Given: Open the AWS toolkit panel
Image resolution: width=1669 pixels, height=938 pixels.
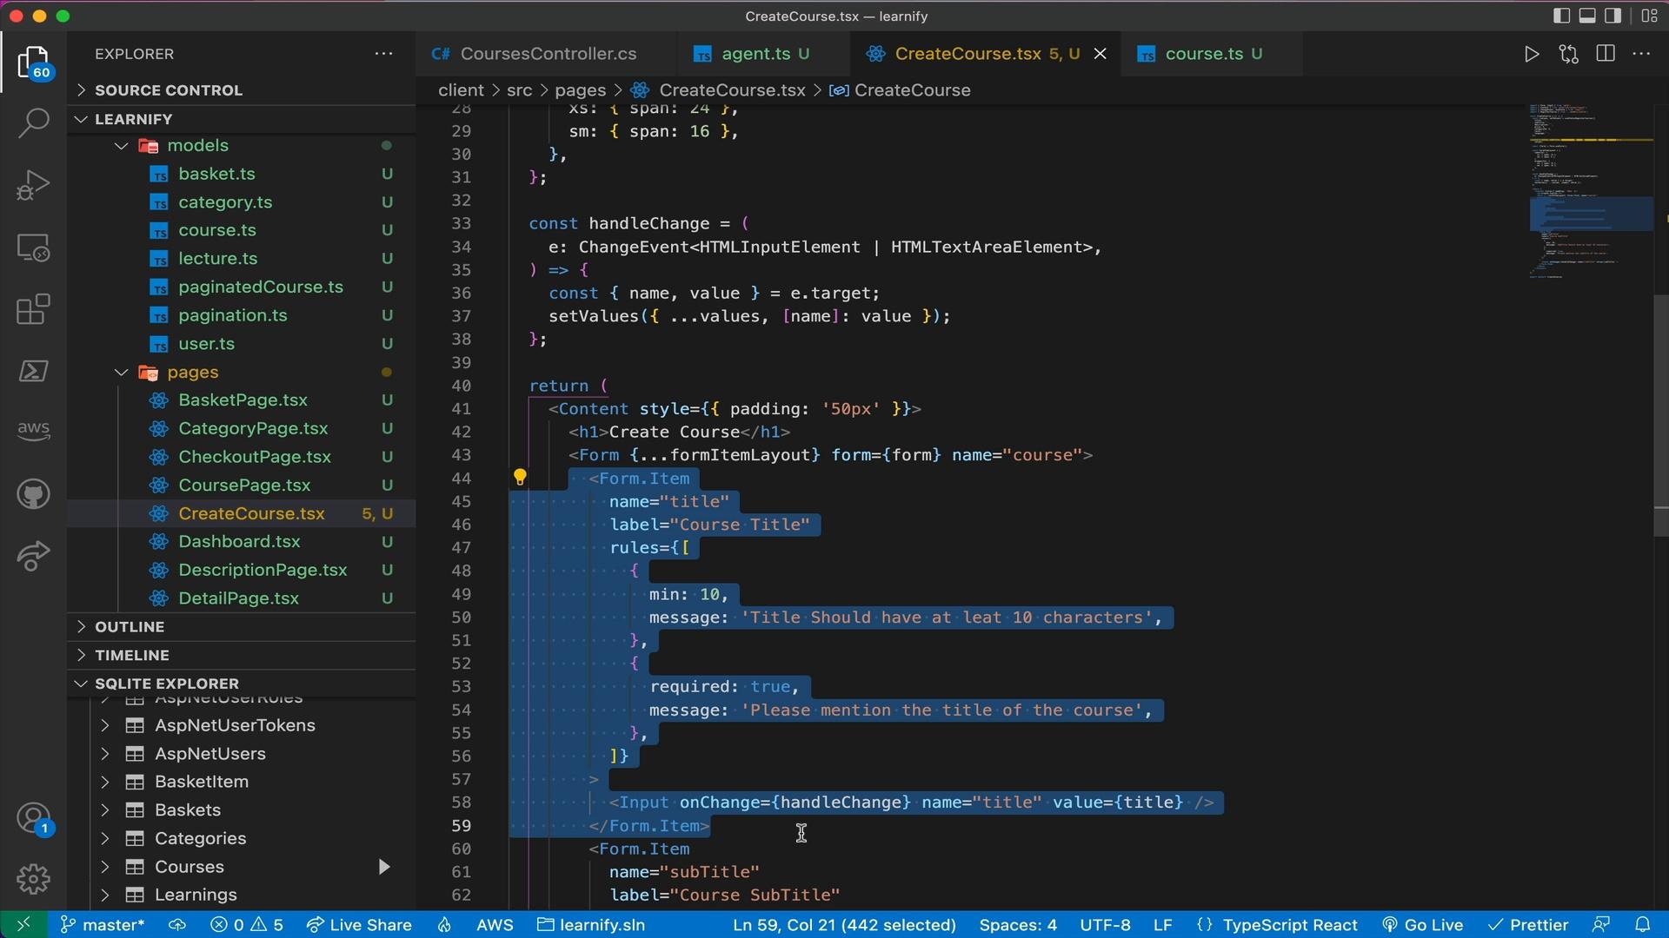Looking at the screenshot, I should (x=33, y=430).
